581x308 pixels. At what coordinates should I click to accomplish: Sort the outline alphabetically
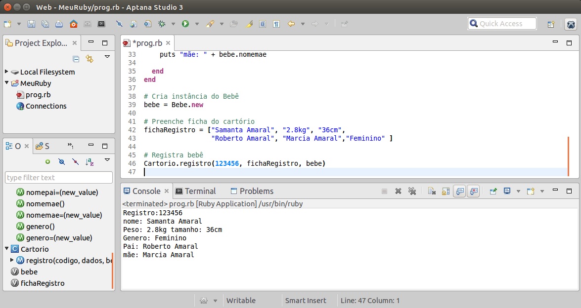click(x=89, y=161)
